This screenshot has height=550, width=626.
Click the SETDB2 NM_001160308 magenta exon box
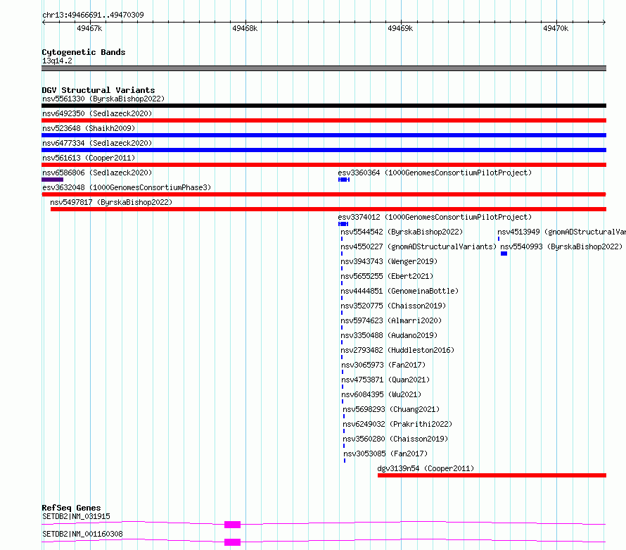tap(232, 542)
